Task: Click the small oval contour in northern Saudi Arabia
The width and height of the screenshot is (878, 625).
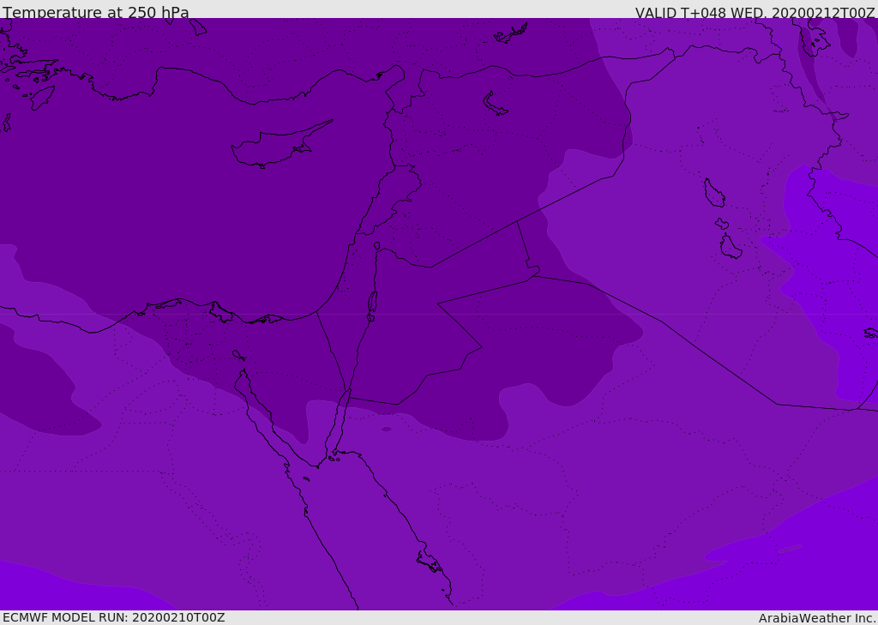Action: (x=387, y=430)
